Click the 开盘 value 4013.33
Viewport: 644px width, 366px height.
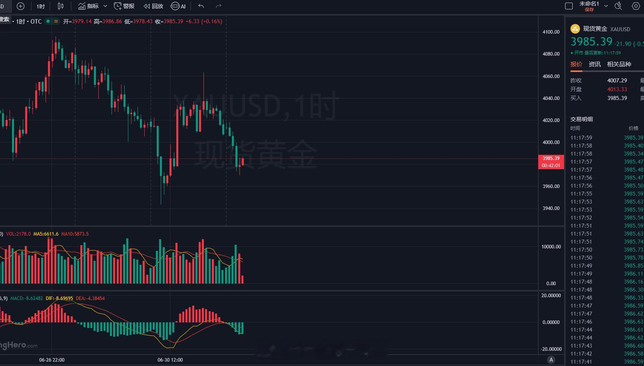tap(617, 89)
